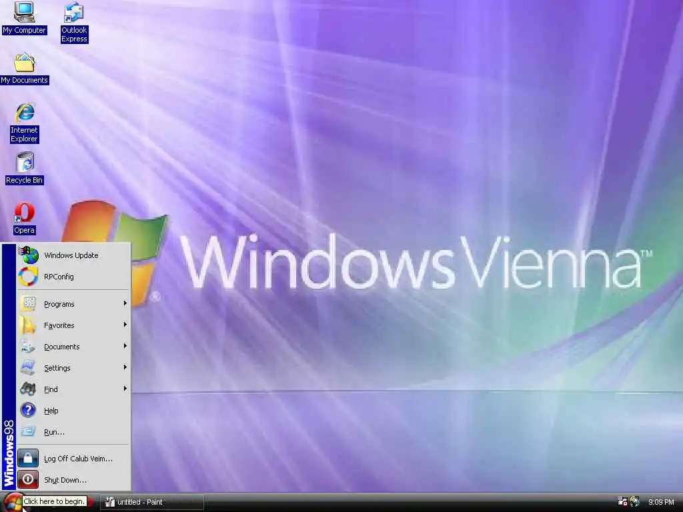683x512 pixels.
Task: Click the Find label in Start menu
Action: (x=51, y=389)
